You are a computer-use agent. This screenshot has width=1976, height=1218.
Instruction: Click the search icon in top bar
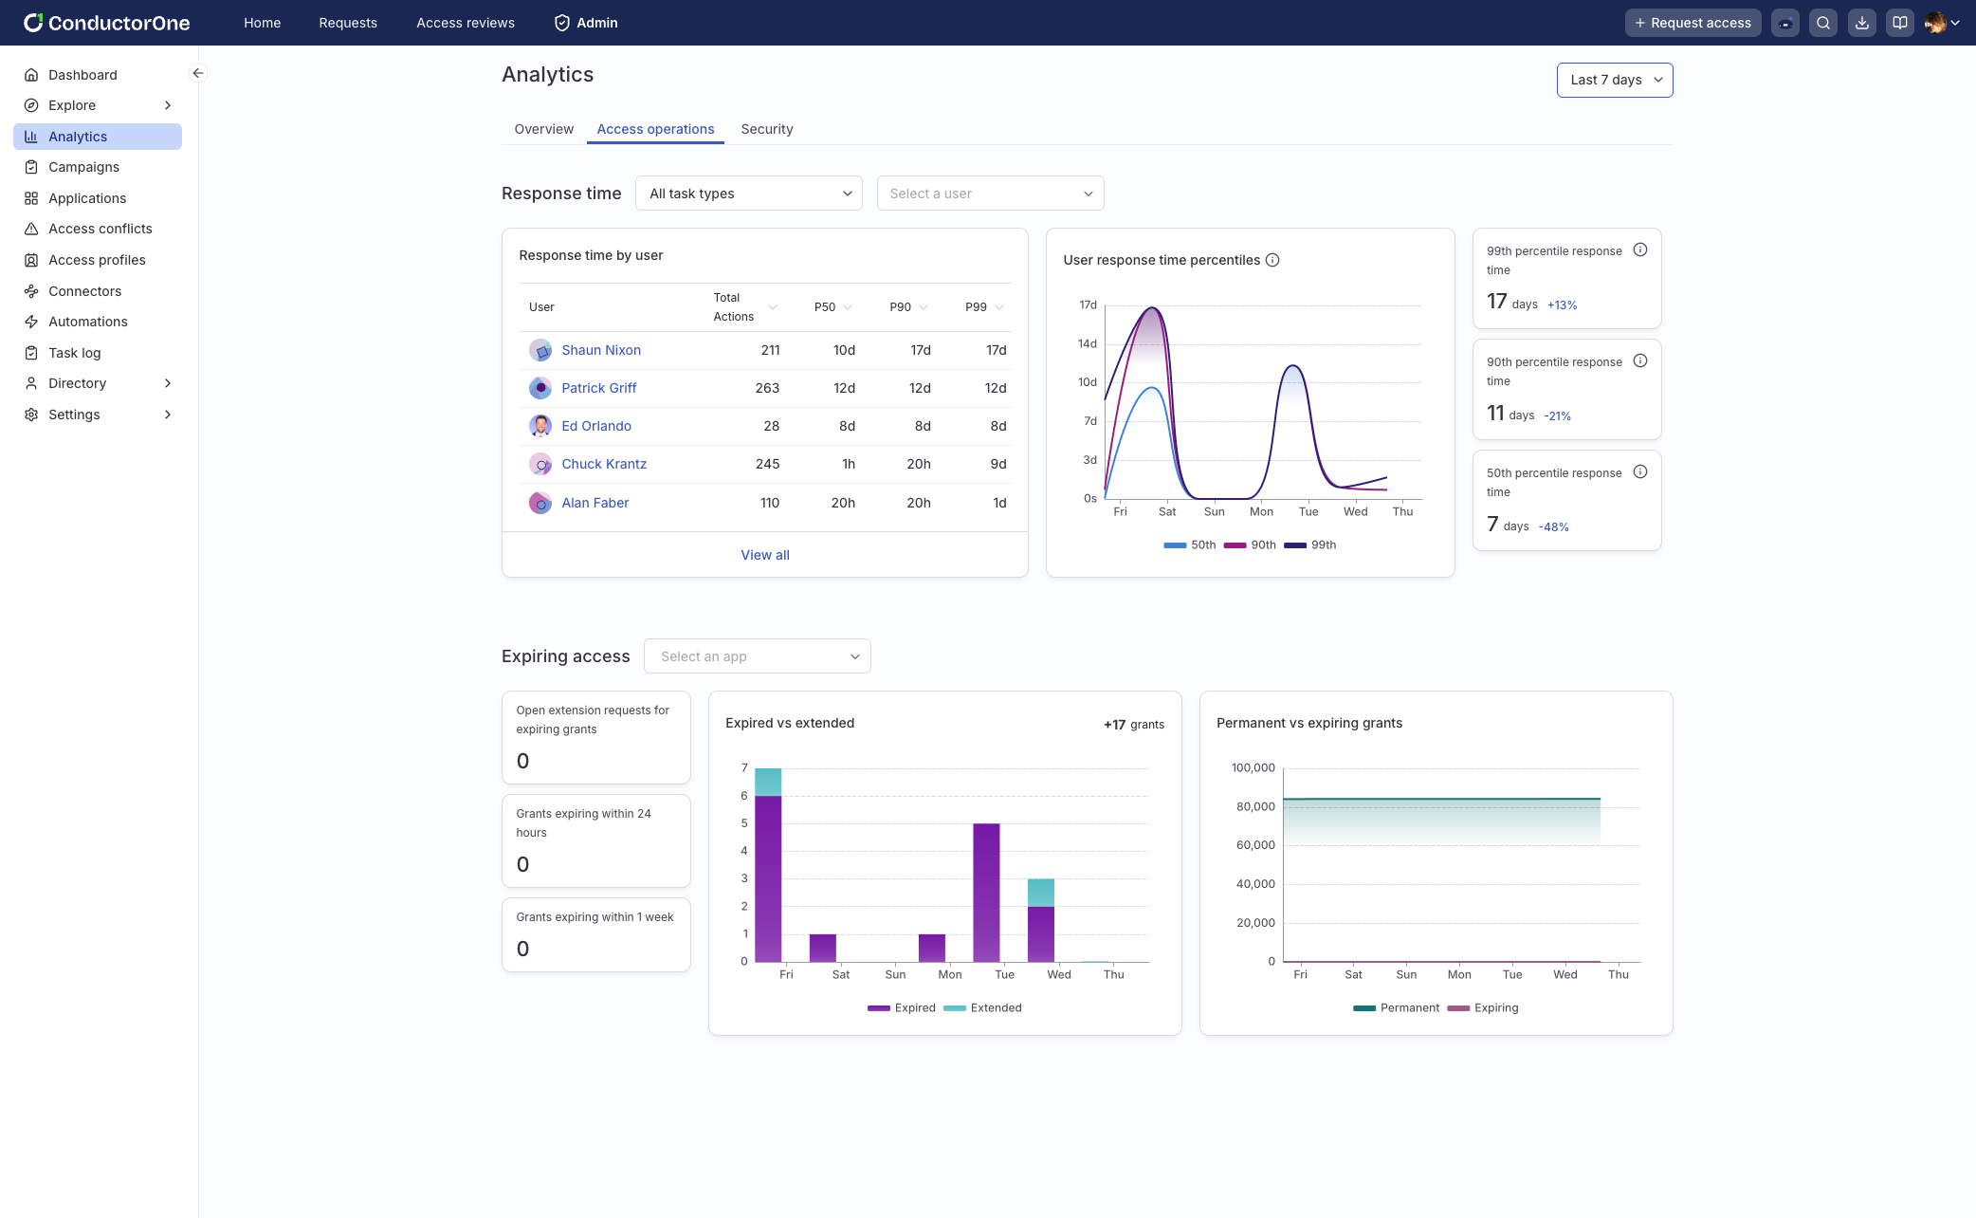pyautogui.click(x=1822, y=23)
